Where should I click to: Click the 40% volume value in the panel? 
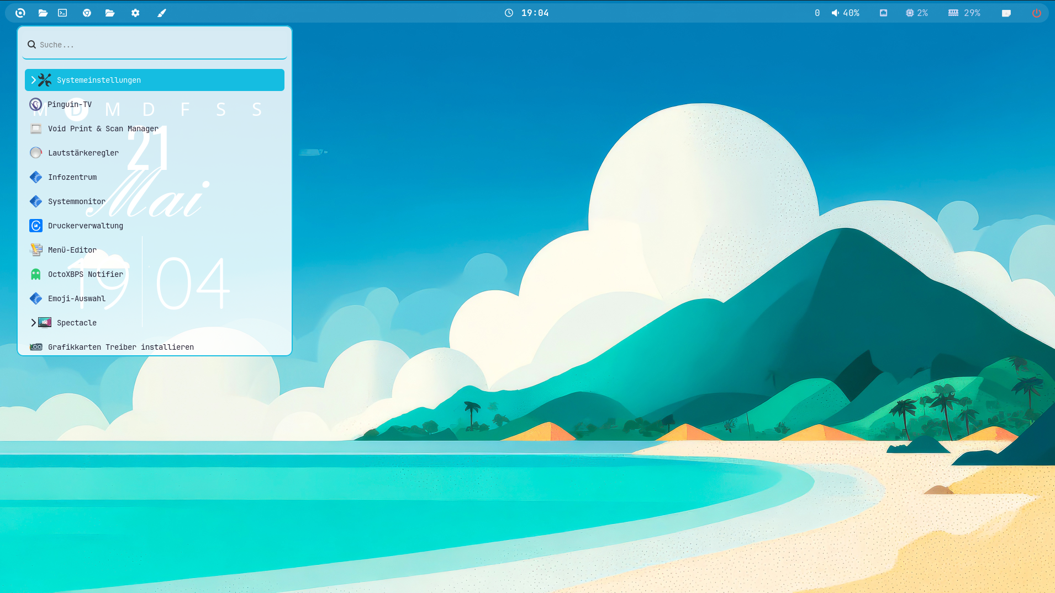tap(851, 13)
